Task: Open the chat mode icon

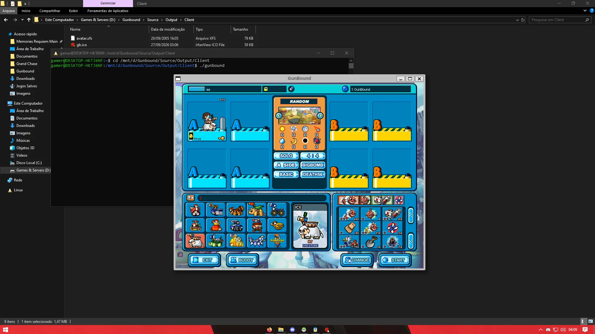Action: click(191, 198)
